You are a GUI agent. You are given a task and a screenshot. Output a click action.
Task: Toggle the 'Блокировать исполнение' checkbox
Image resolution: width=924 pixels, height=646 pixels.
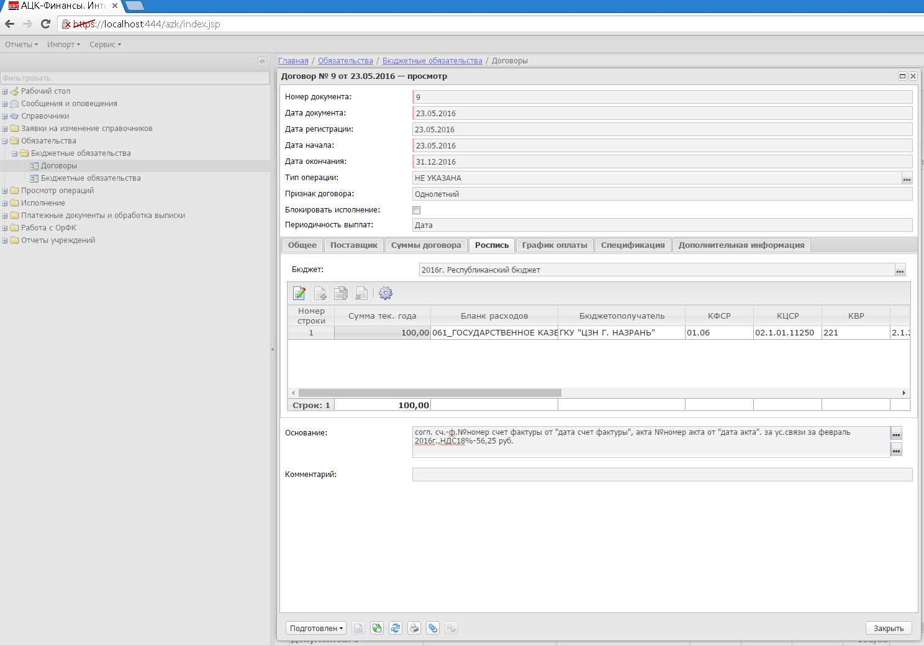pos(417,210)
